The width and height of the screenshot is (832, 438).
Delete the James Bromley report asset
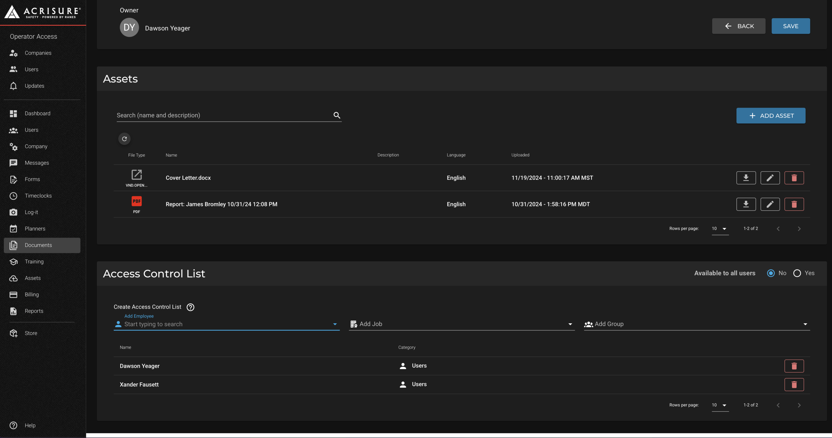tap(794, 204)
